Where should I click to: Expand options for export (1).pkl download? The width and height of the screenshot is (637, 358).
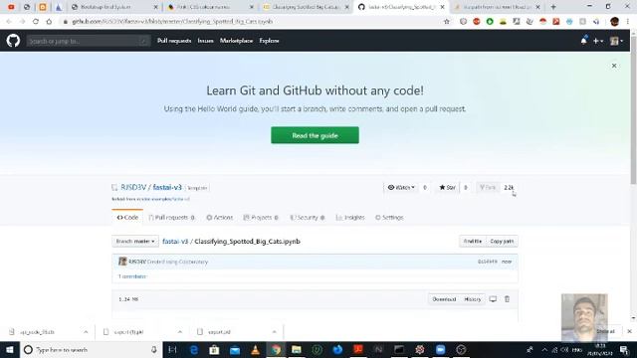click(180, 332)
